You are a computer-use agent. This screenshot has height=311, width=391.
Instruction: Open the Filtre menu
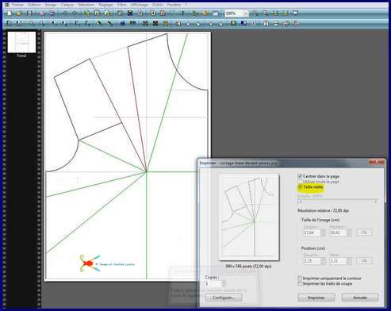click(x=121, y=5)
